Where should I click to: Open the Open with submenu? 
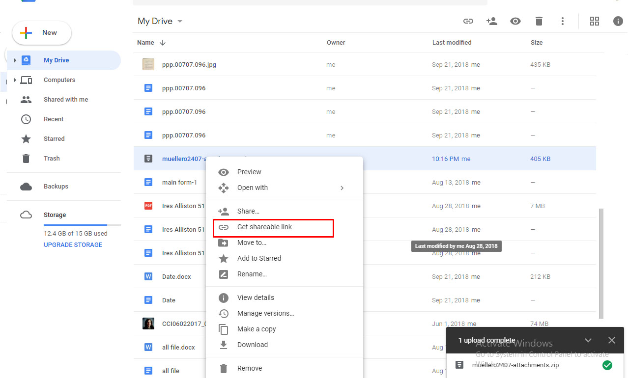pos(253,188)
